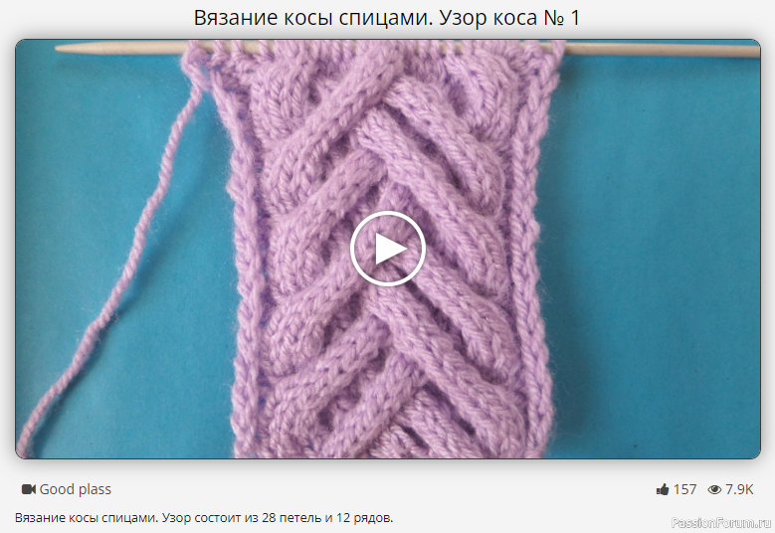Screen dimensions: 775x533
Task: Click the description text about 28 петель
Action: click(x=204, y=518)
